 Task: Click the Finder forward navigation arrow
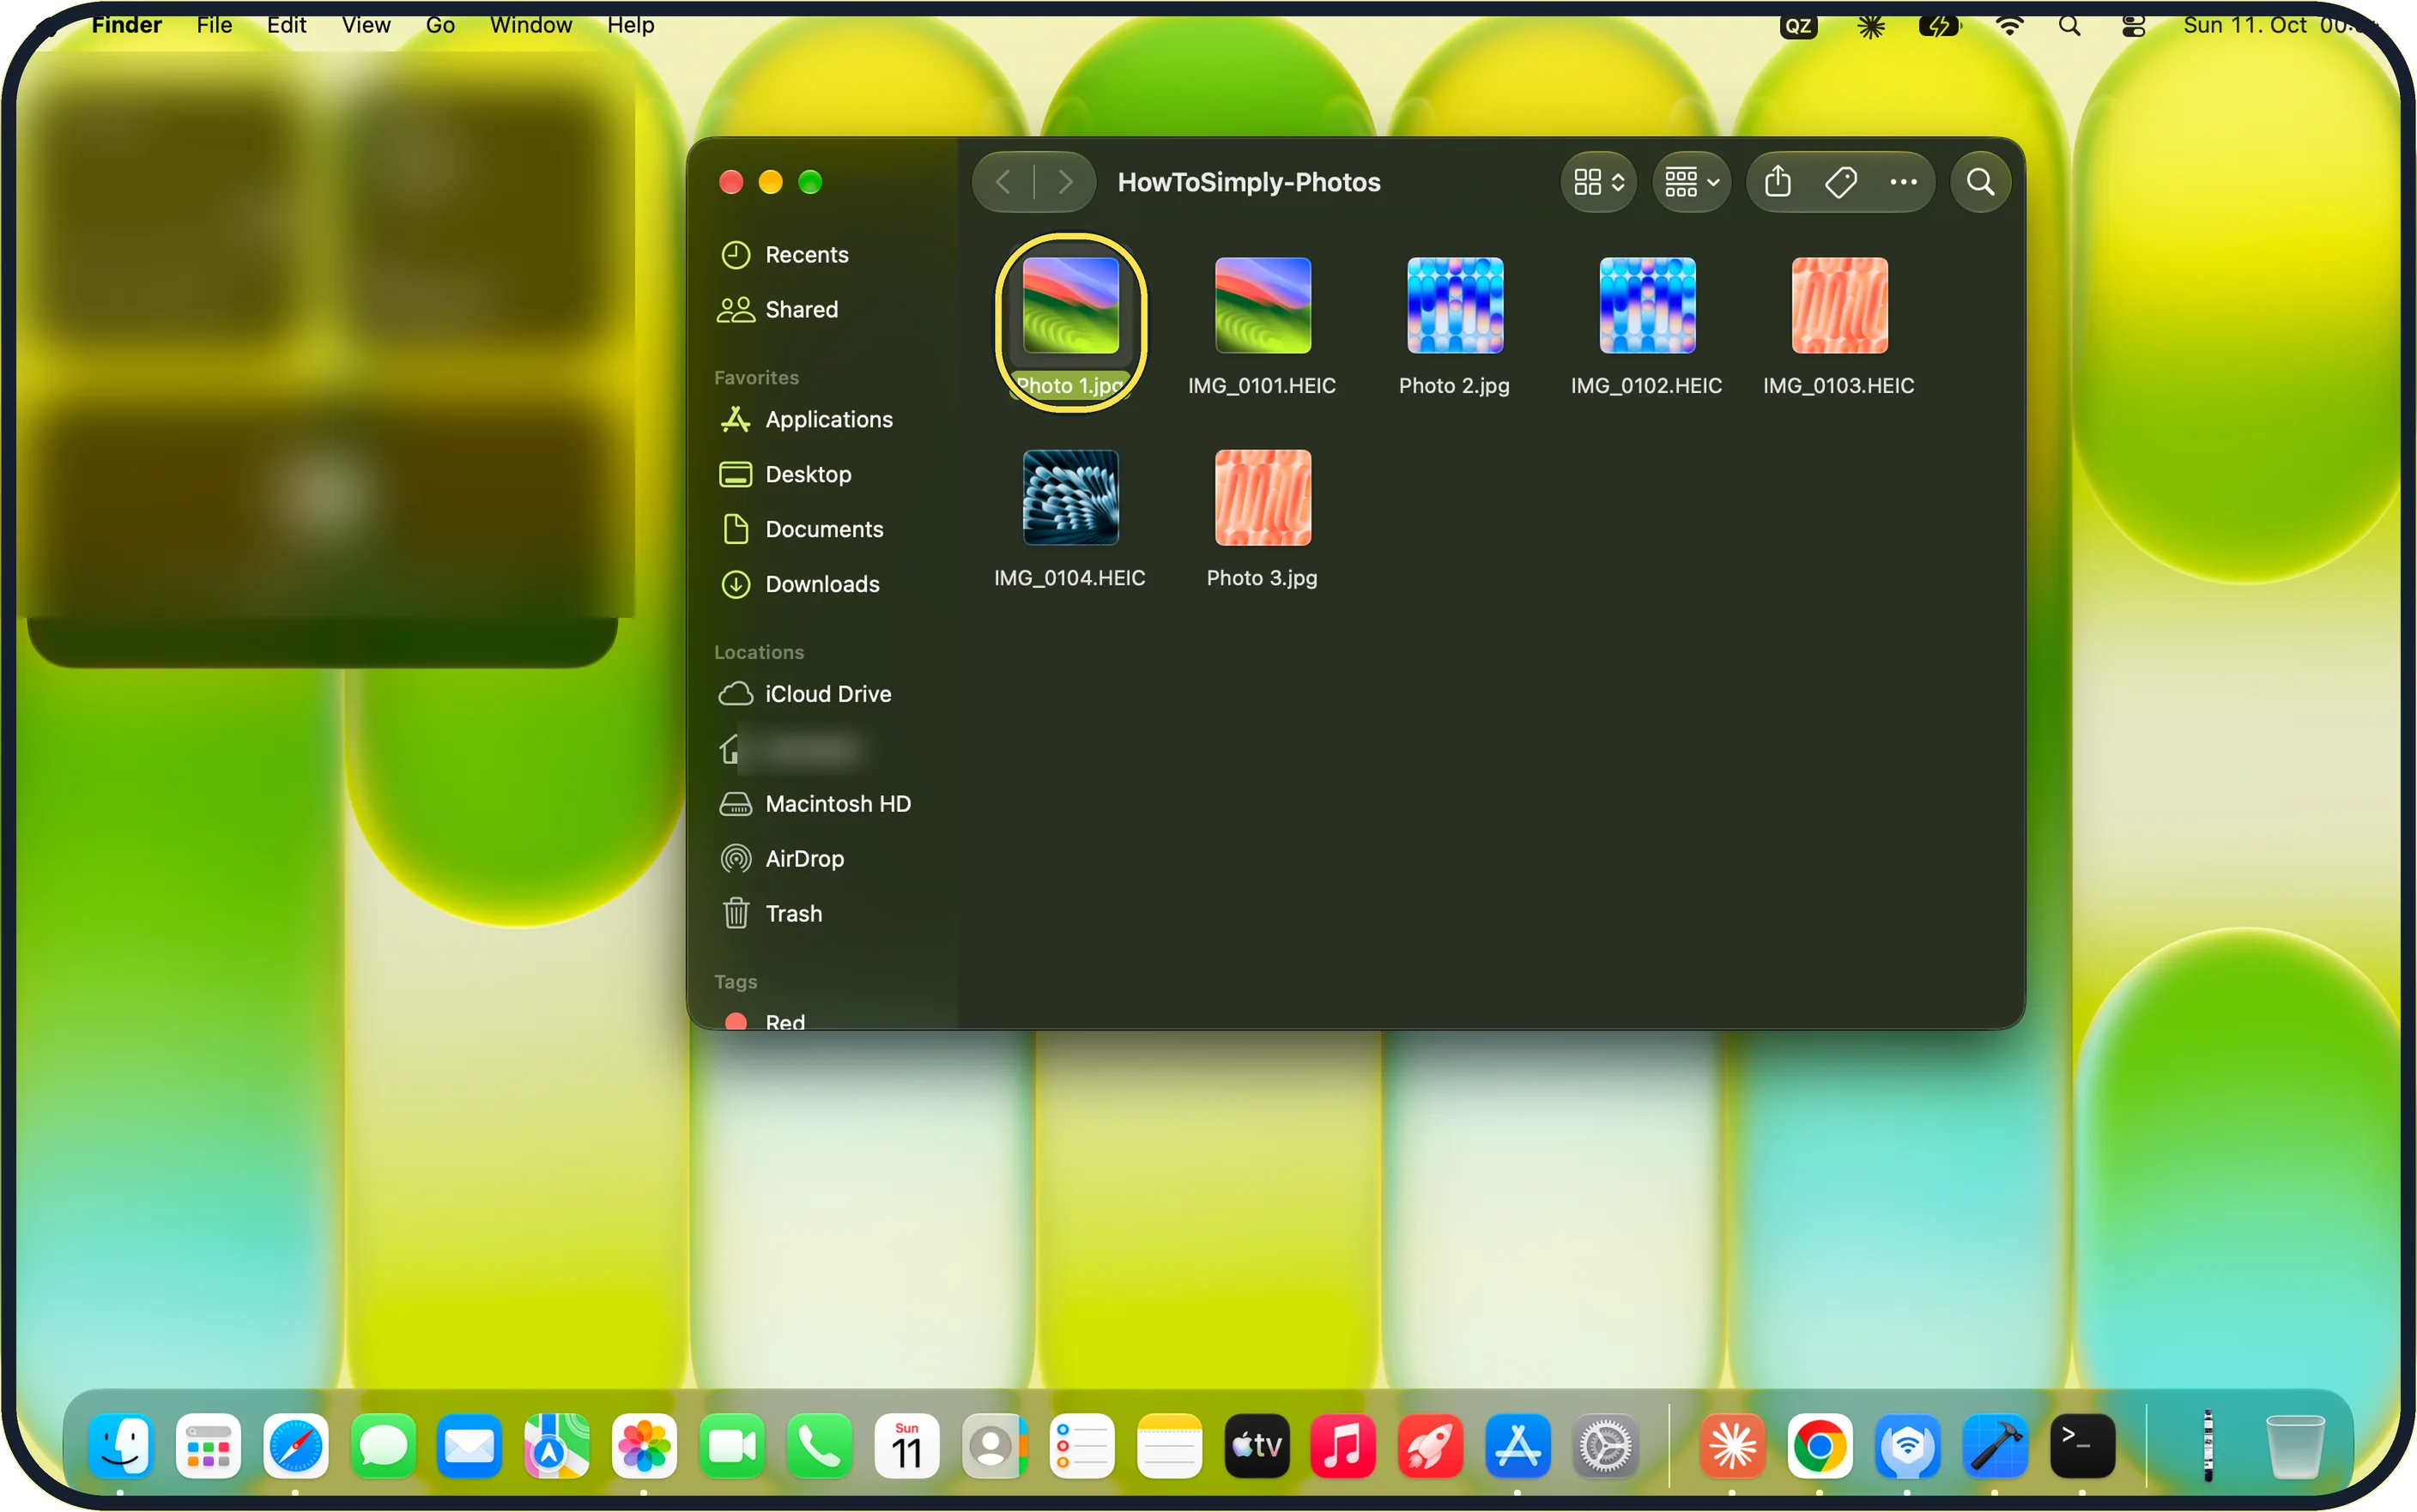(x=1065, y=182)
